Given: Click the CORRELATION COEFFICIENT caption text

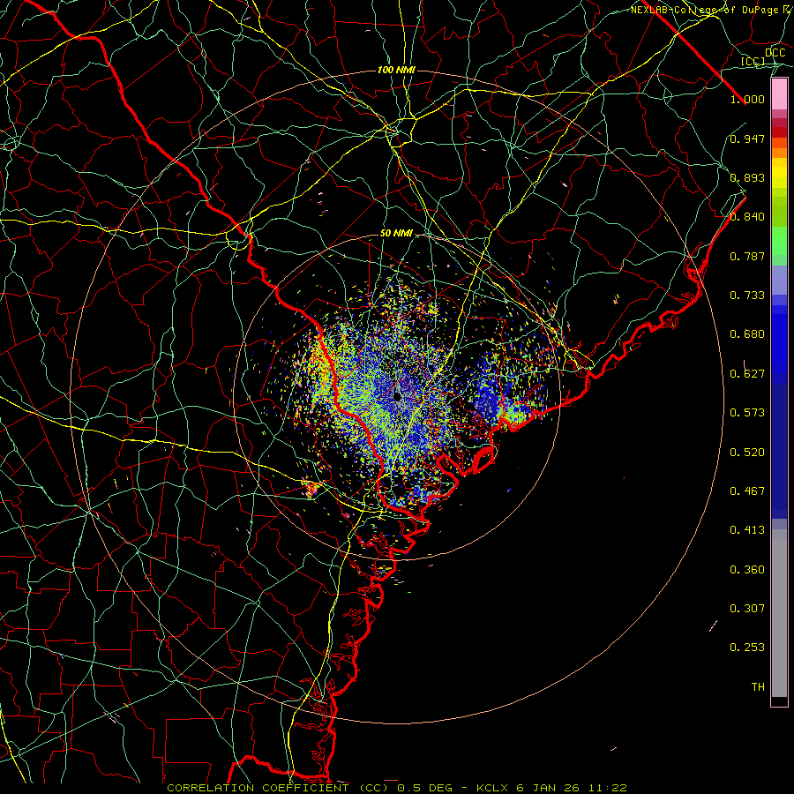Looking at the screenshot, I should [x=258, y=788].
